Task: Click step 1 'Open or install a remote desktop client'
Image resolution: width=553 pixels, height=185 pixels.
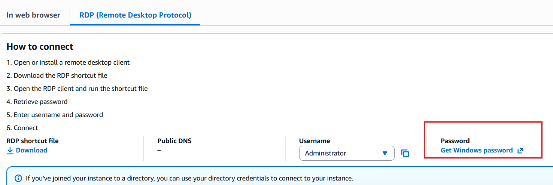Action: click(x=68, y=62)
